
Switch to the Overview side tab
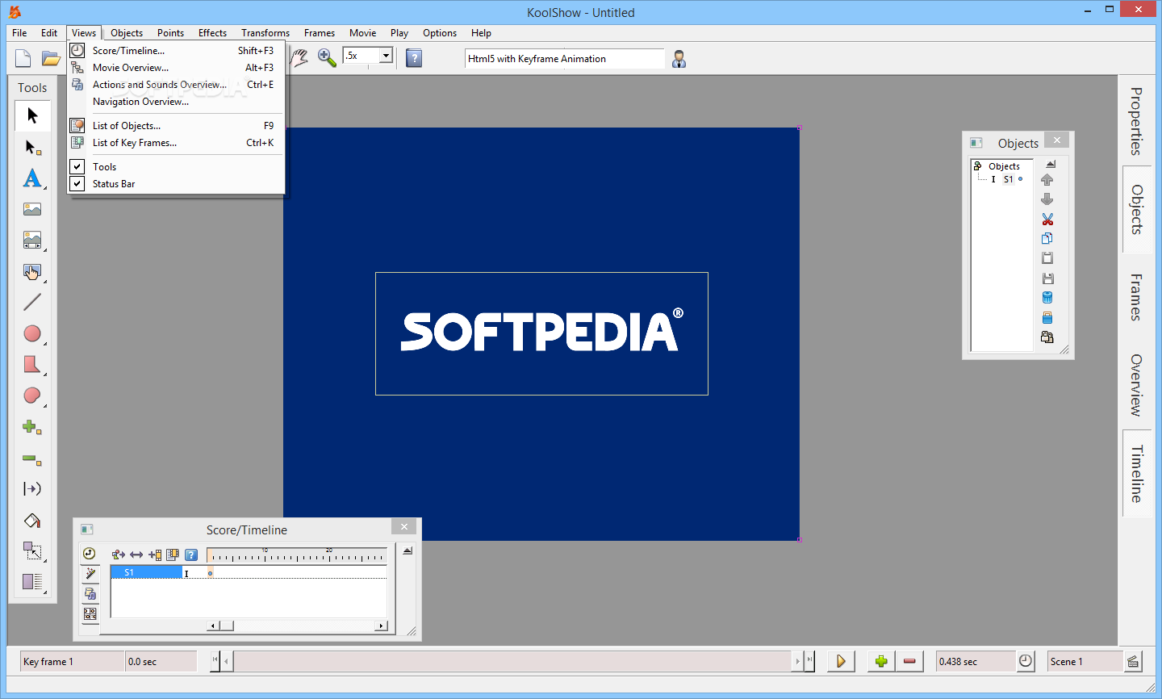[x=1135, y=384]
